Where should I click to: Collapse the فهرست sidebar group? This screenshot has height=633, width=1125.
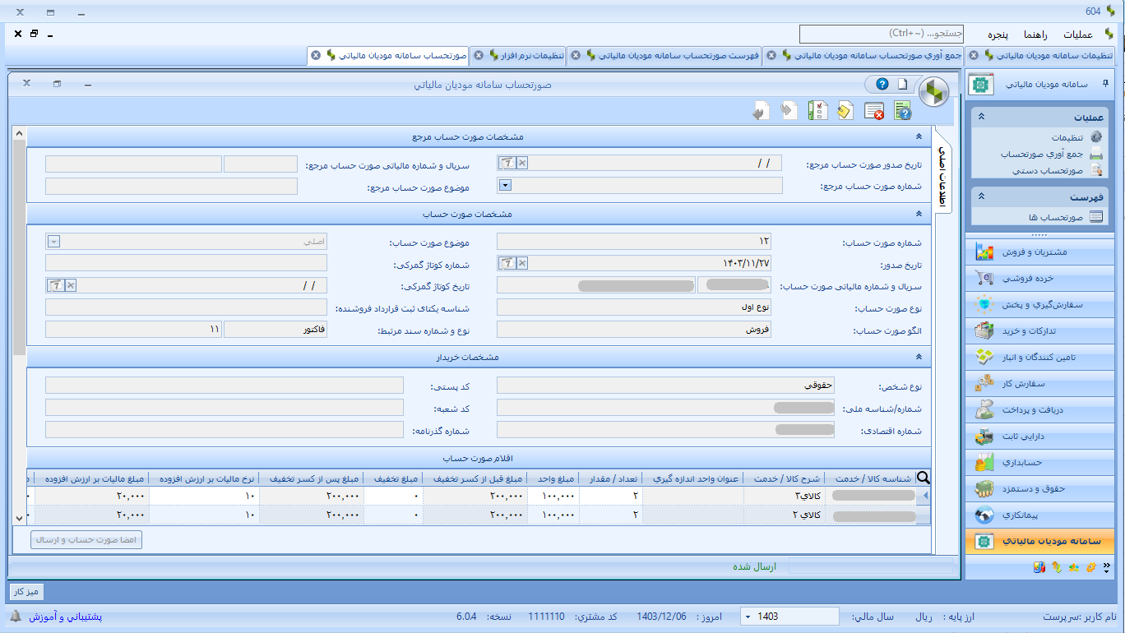point(980,197)
